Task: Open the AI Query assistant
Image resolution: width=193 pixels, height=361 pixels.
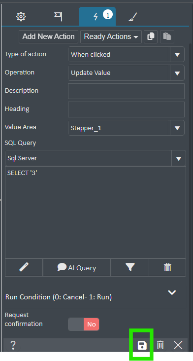Action: coord(77,267)
